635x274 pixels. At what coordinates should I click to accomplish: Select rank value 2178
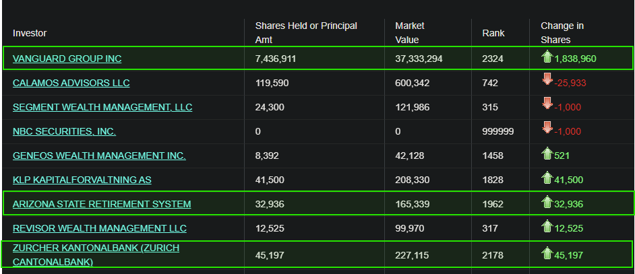[493, 256]
